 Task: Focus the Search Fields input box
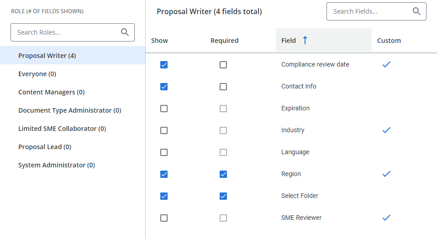[x=376, y=11]
